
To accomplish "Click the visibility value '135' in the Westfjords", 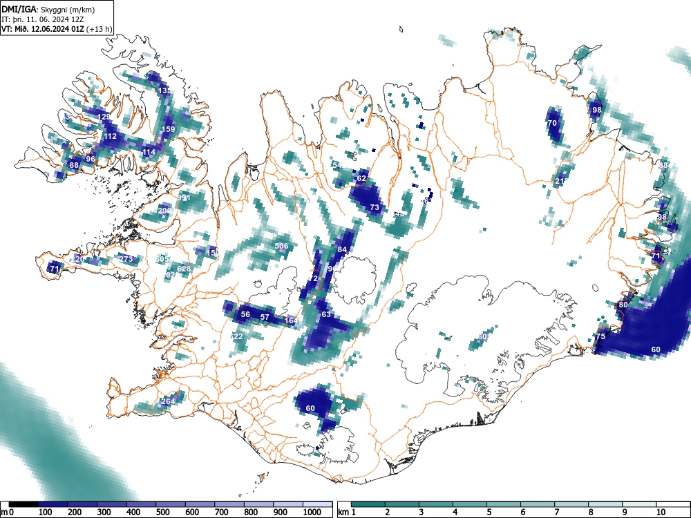I will (164, 90).
